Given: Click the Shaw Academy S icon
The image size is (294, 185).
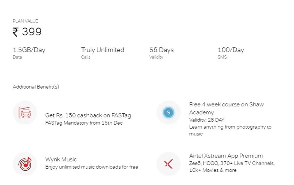Looking at the screenshot, I should [x=169, y=112].
